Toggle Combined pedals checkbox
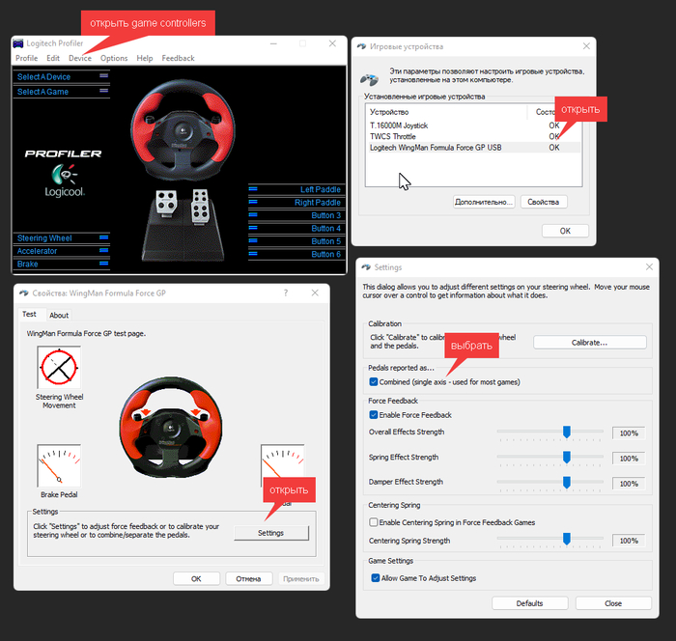Image resolution: width=676 pixels, height=641 pixels. [374, 382]
